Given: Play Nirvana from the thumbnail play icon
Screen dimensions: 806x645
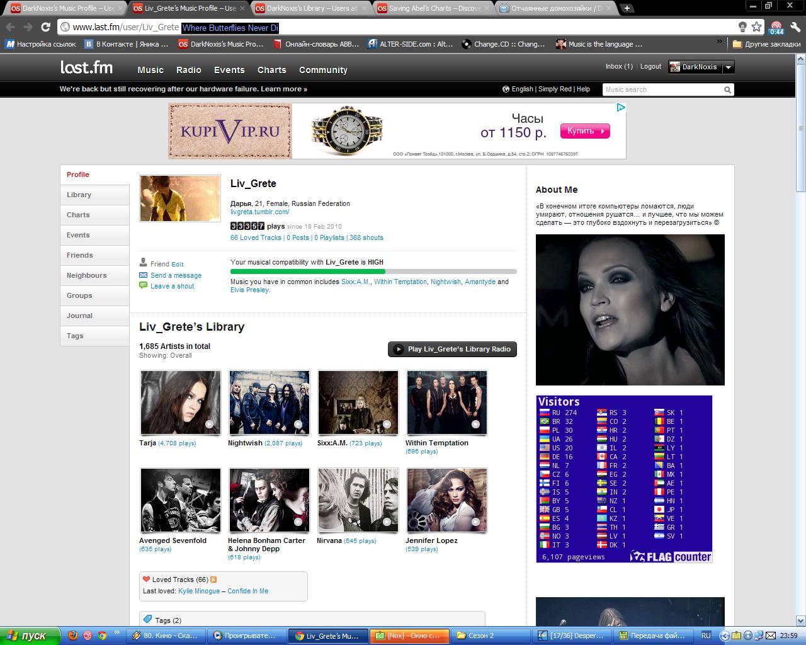Looking at the screenshot, I should (x=387, y=522).
